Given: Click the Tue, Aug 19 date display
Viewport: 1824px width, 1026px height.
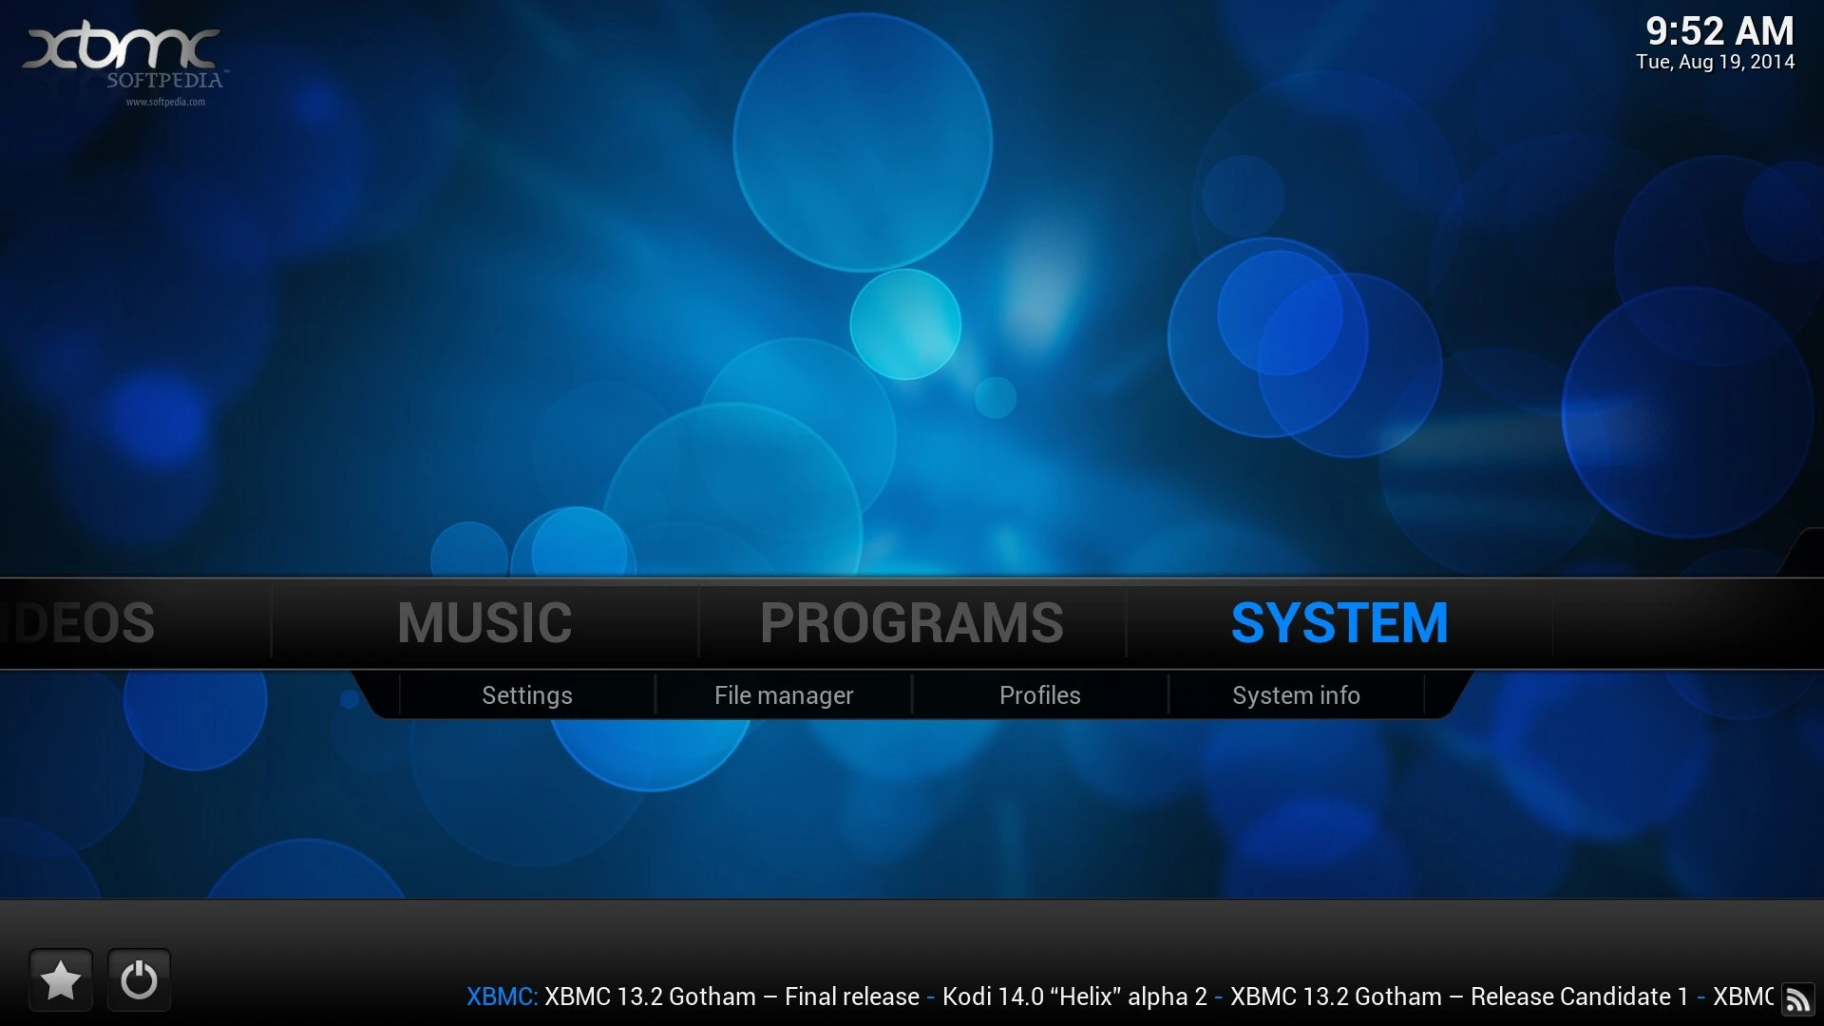Looking at the screenshot, I should tap(1715, 63).
